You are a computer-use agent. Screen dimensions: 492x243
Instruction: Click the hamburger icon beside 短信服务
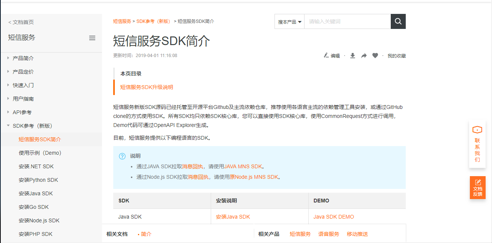92,38
